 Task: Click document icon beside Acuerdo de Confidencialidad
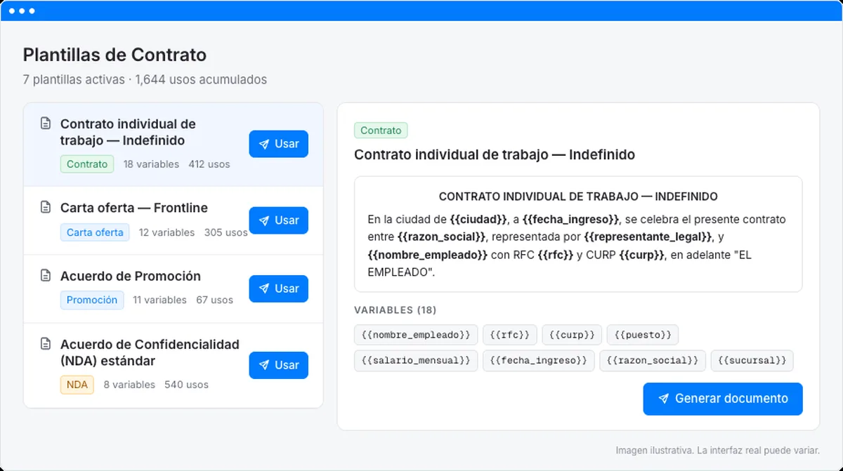coord(46,344)
